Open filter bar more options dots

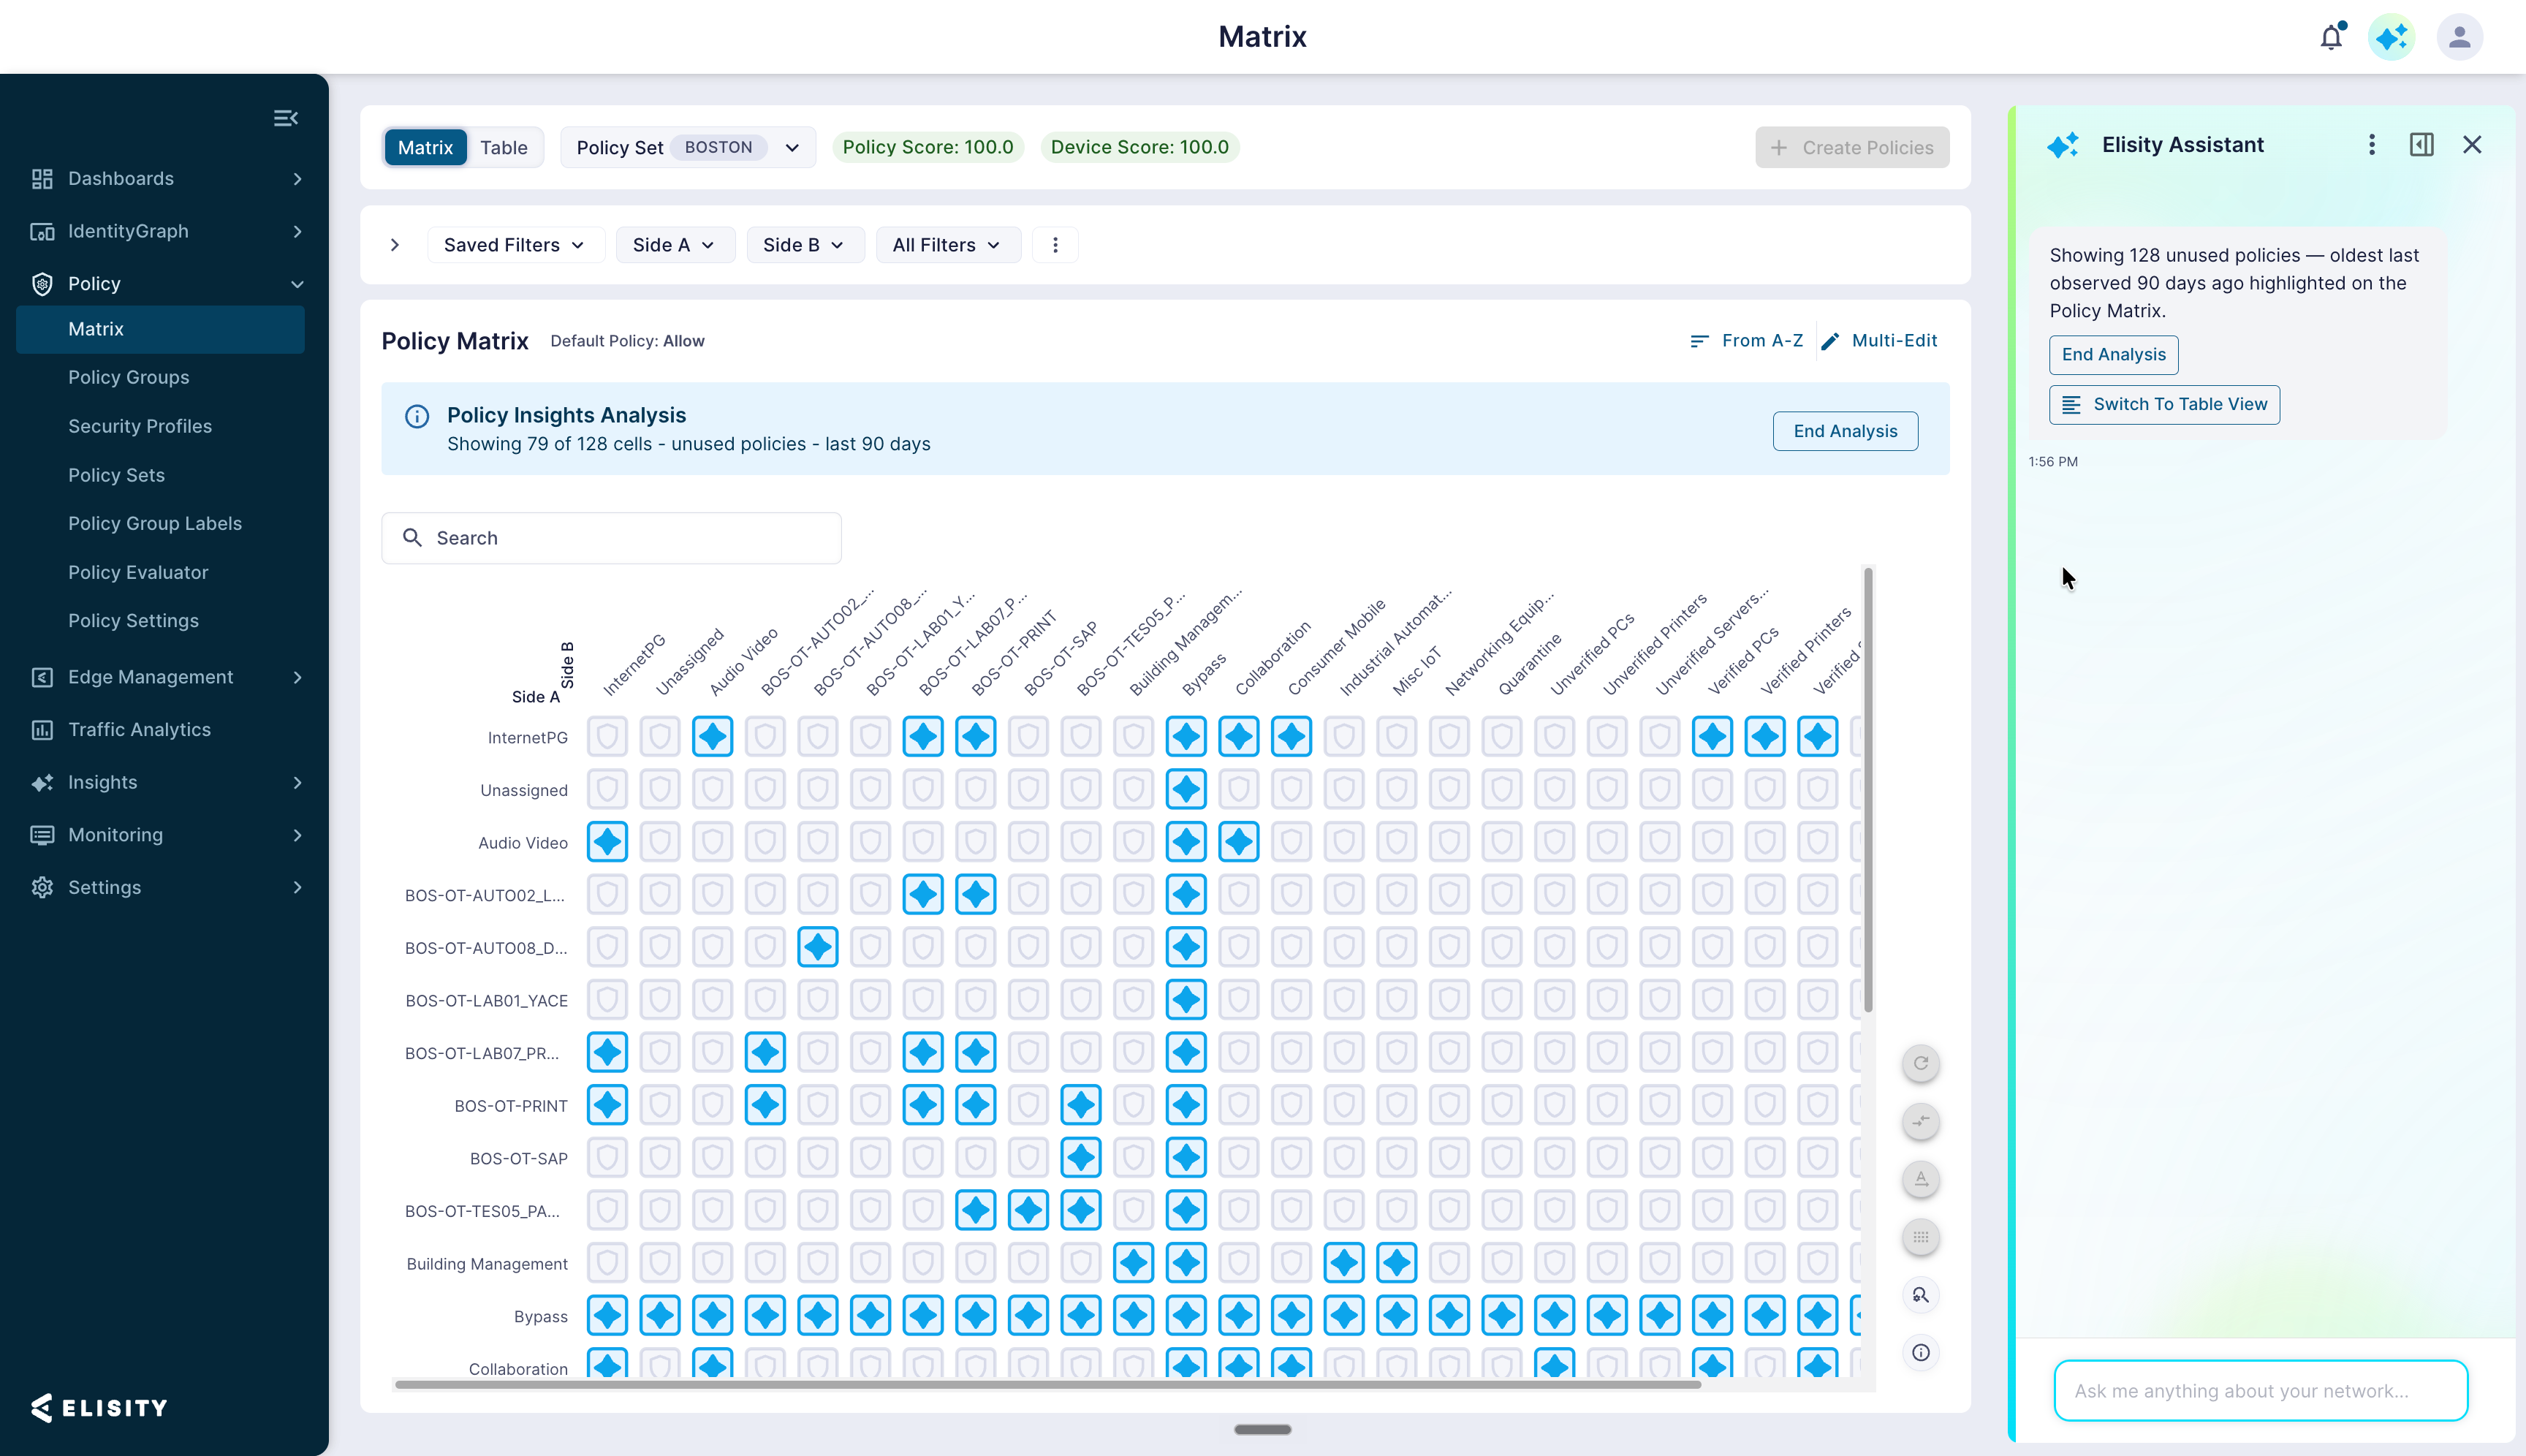pos(1055,245)
